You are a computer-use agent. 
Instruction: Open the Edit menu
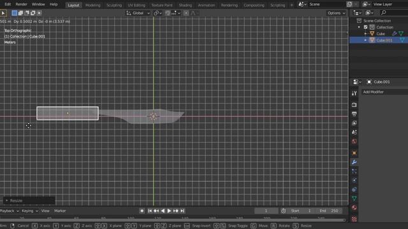click(8, 4)
